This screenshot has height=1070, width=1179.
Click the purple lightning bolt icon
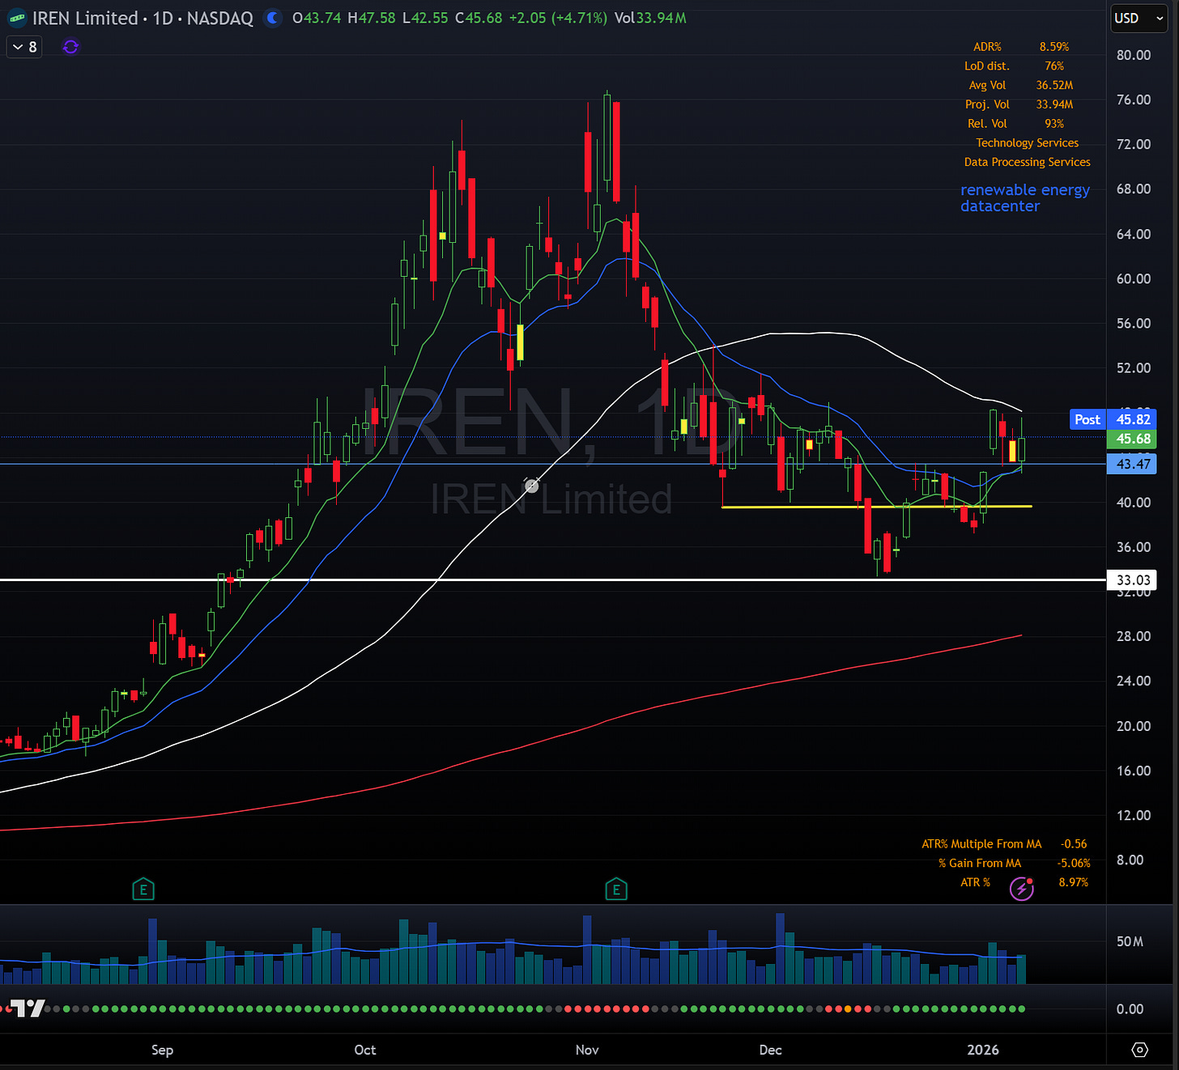(1022, 889)
